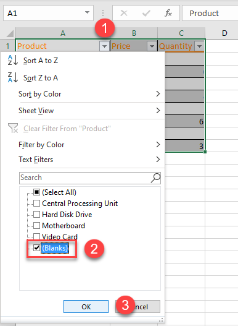The height and width of the screenshot is (326, 238).
Task: Click the A1 Name Box field
Action: point(48,13)
